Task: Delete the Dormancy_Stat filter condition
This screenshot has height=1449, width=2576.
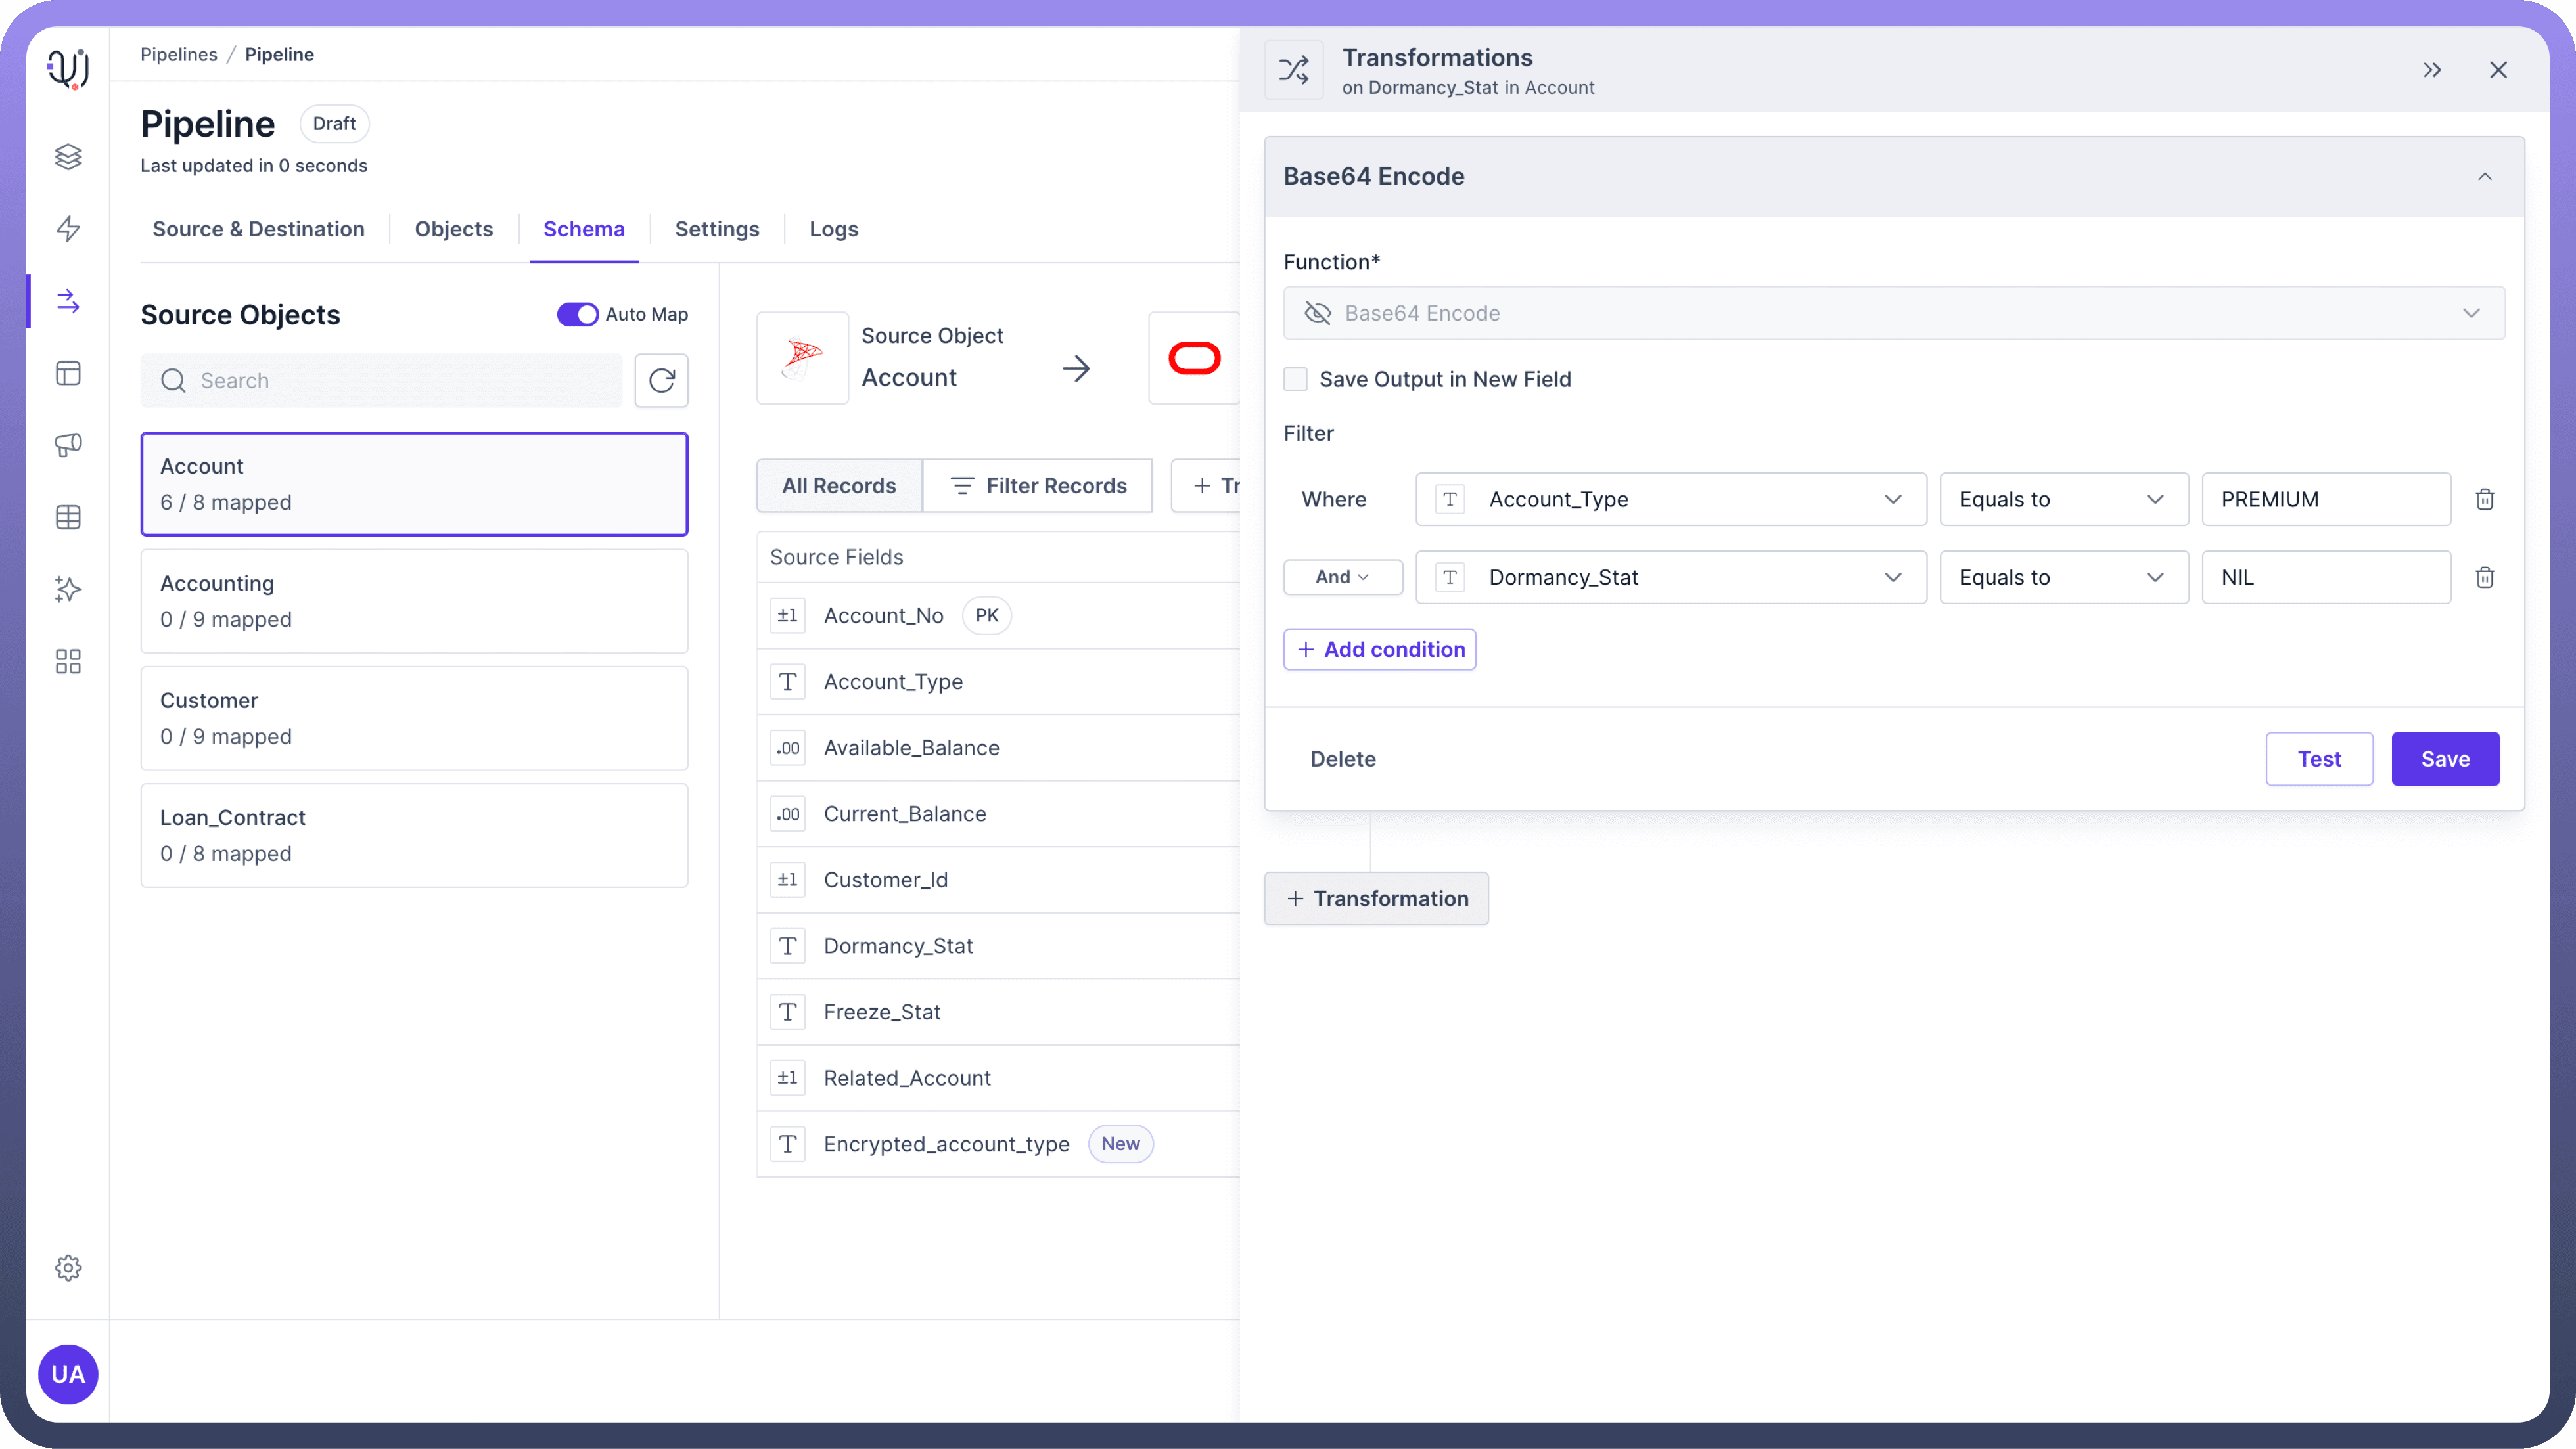Action: pyautogui.click(x=2484, y=577)
